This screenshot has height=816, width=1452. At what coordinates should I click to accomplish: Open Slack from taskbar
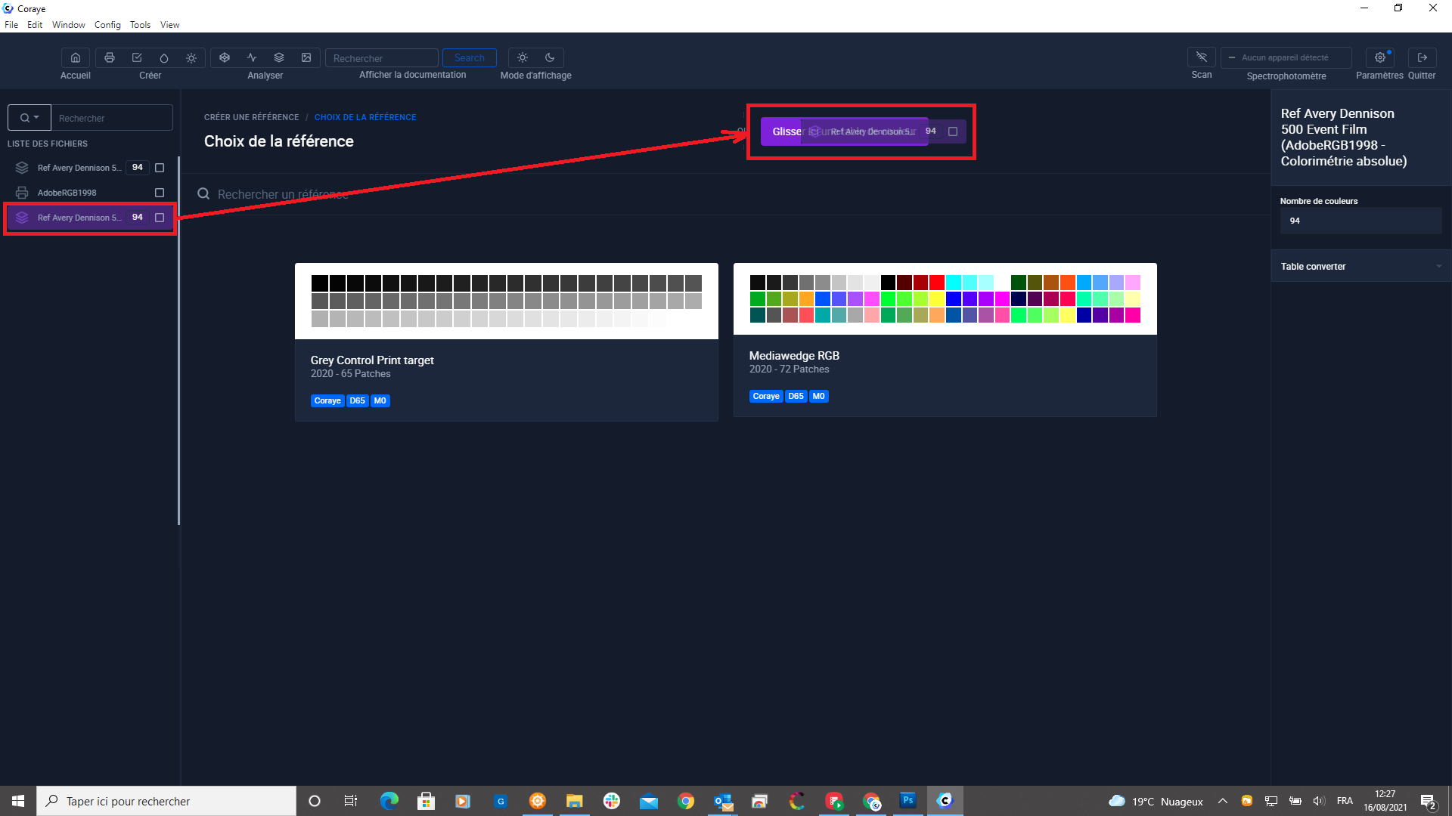[x=612, y=801]
